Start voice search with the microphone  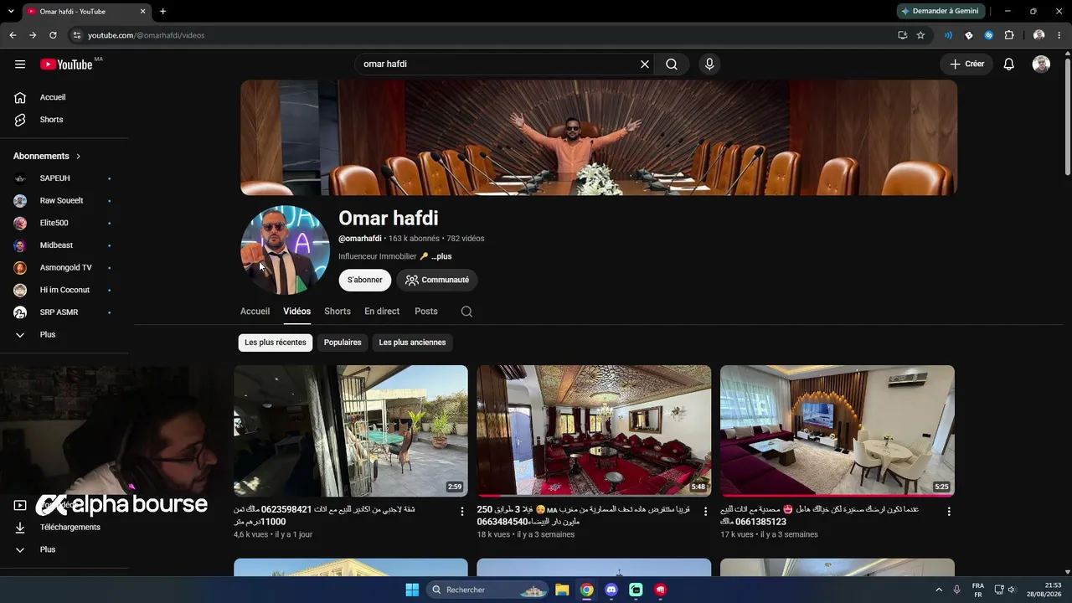point(709,64)
